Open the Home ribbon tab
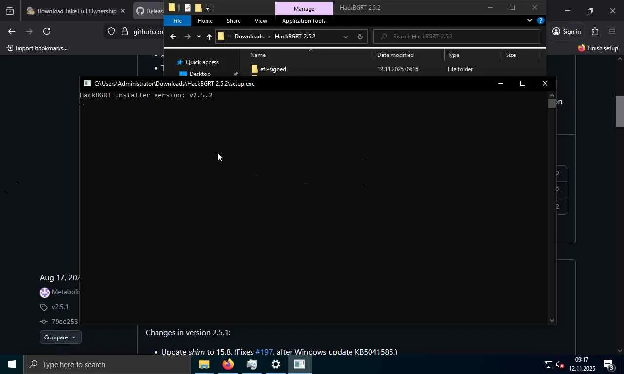The width and height of the screenshot is (624, 374). point(205,21)
